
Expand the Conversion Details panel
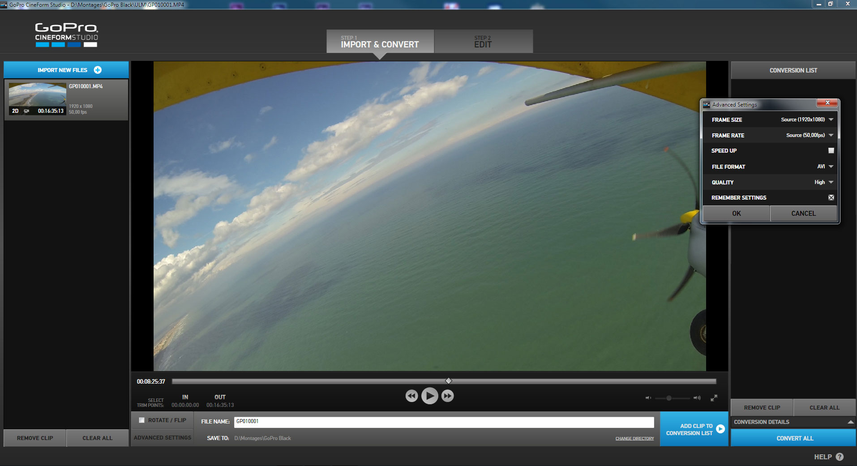(x=850, y=422)
